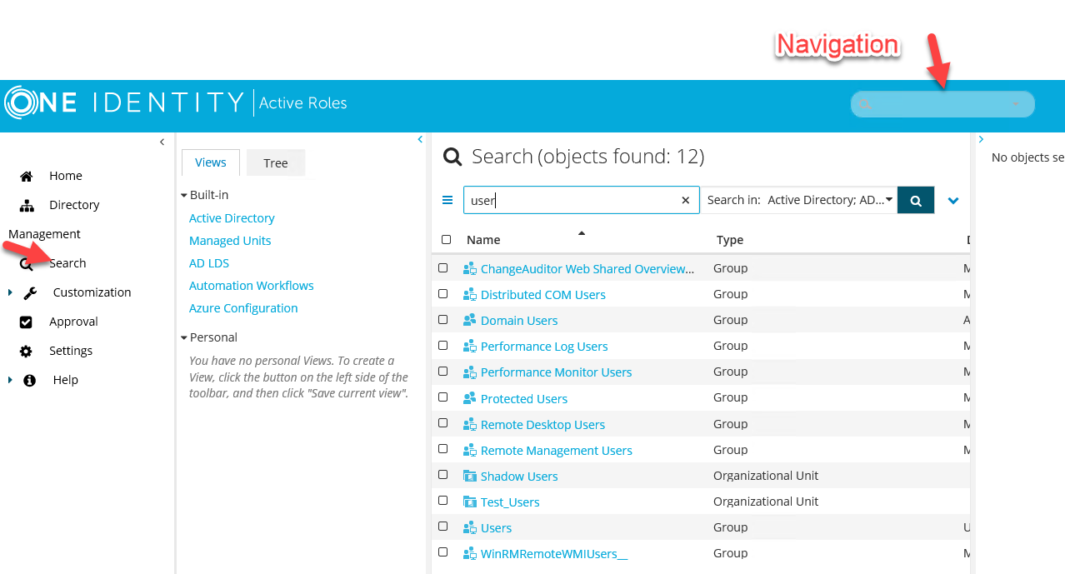Screen dimensions: 1065x574
Task: Click the Customization wrench icon
Action: coord(30,292)
